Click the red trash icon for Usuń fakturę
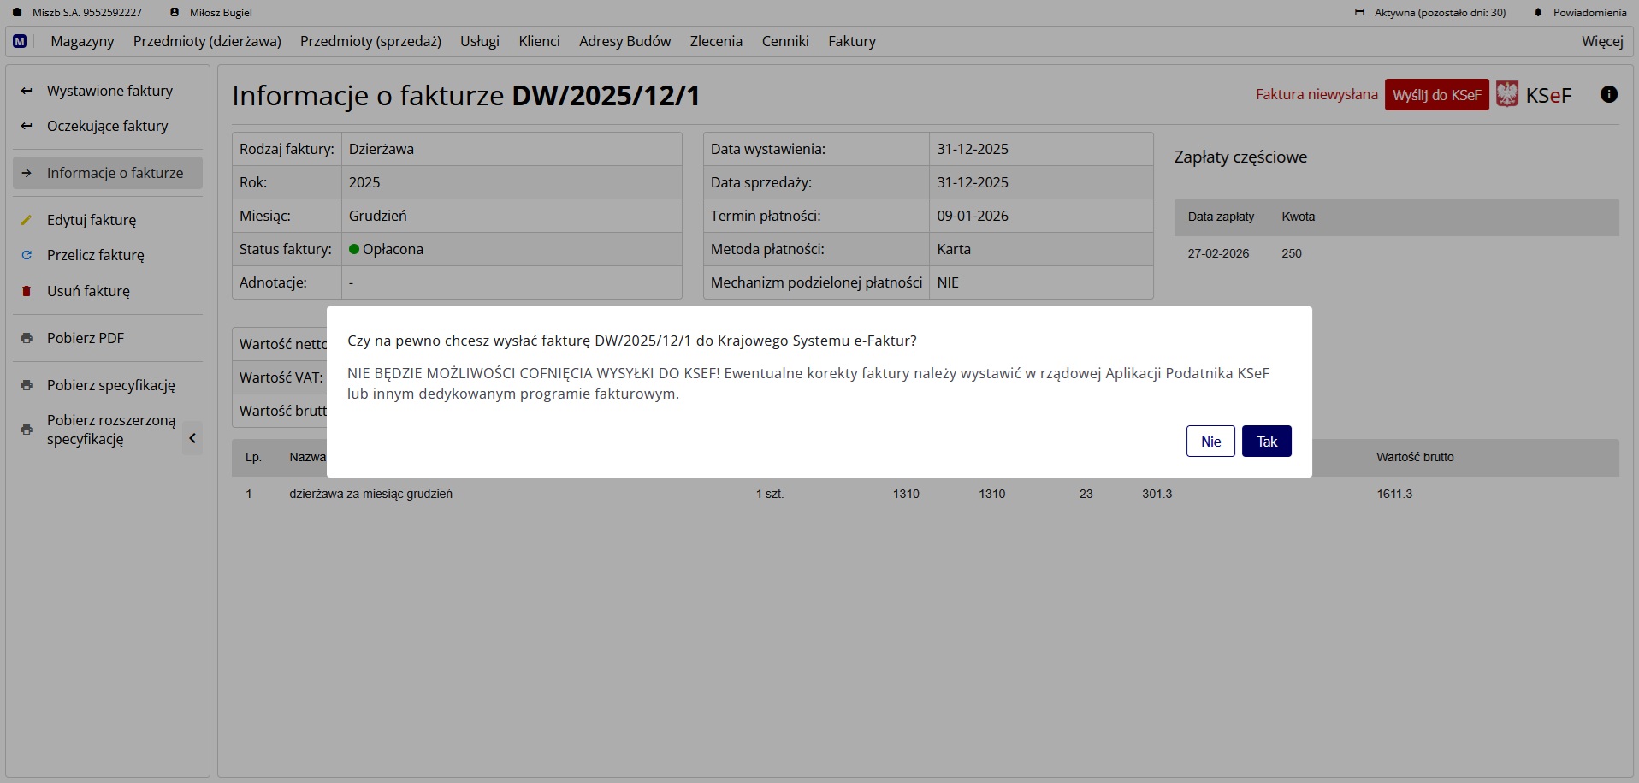The width and height of the screenshot is (1639, 783). pos(27,291)
